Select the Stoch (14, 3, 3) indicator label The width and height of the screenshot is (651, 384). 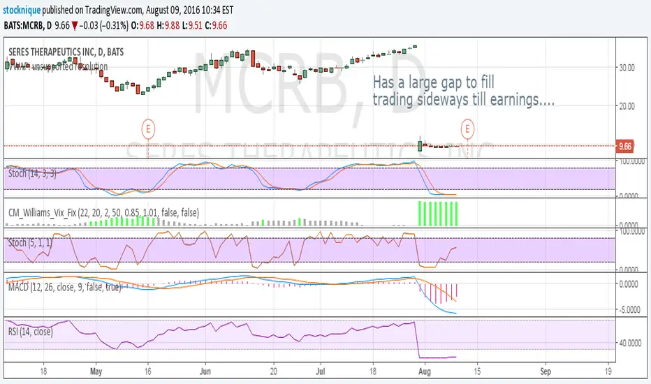(32, 174)
